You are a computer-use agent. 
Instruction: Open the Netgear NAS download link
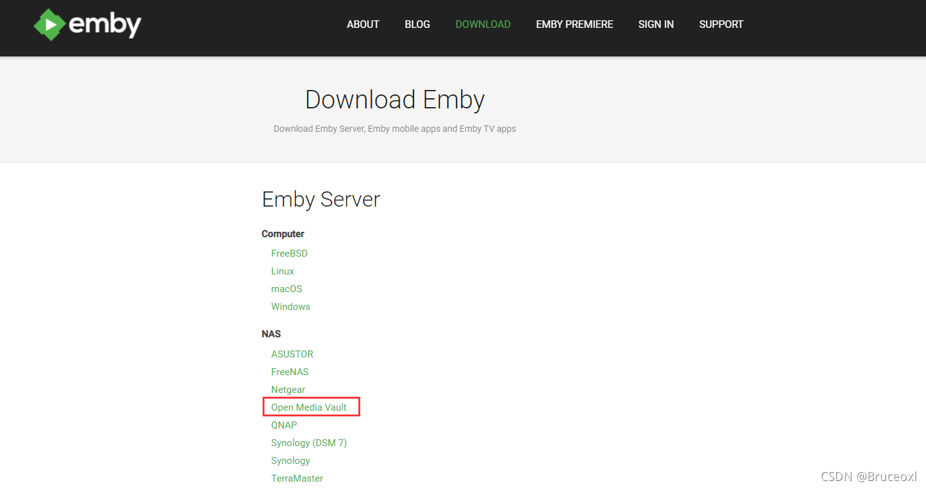coord(288,390)
